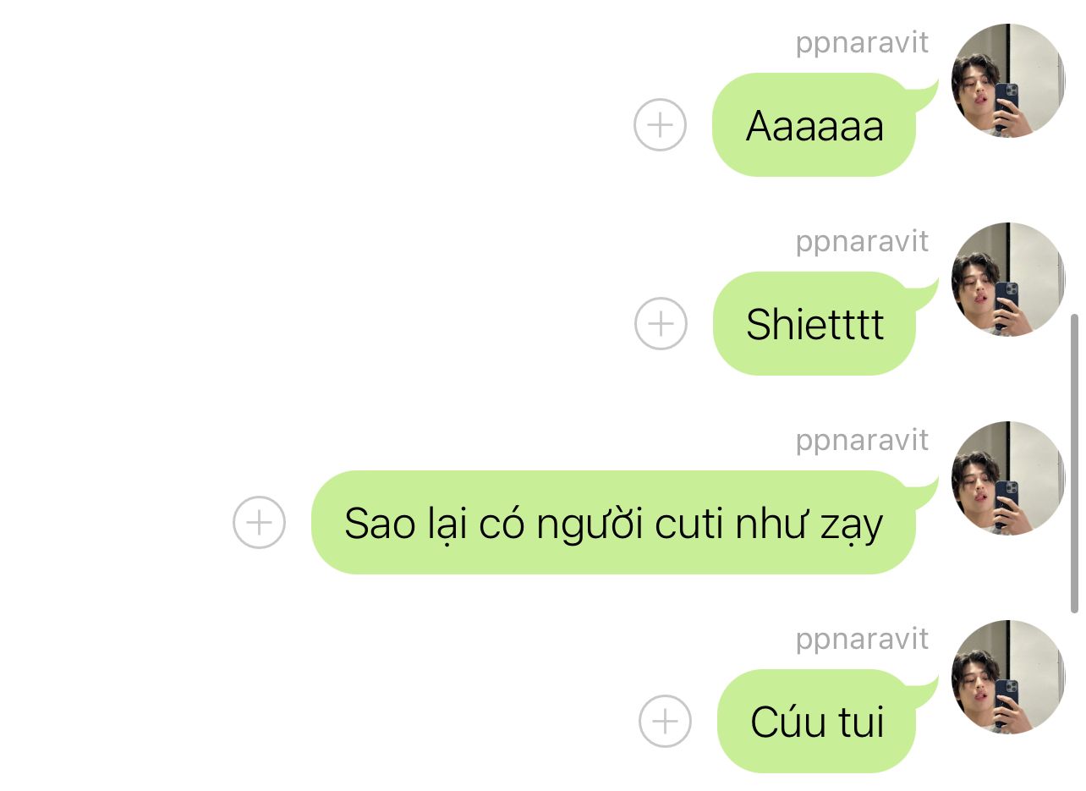Open the profile avatar next to the "Shietttt" message
Image resolution: width=1086 pixels, height=791 pixels.
(x=1008, y=279)
